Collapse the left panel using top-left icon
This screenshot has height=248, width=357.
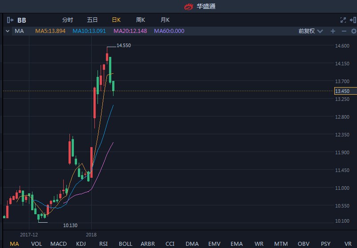[10, 20]
